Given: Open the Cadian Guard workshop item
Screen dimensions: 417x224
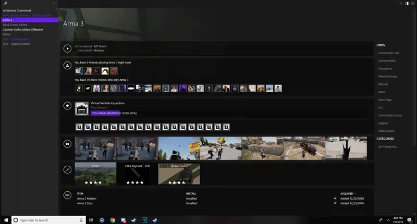Looking at the screenshot, I should [x=179, y=174].
